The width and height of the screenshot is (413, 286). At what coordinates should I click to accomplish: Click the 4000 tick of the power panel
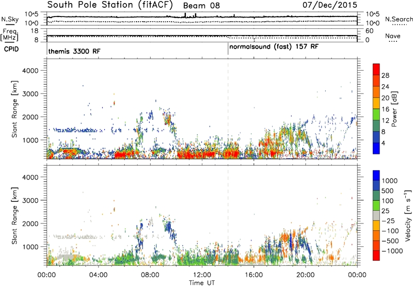click(30, 71)
